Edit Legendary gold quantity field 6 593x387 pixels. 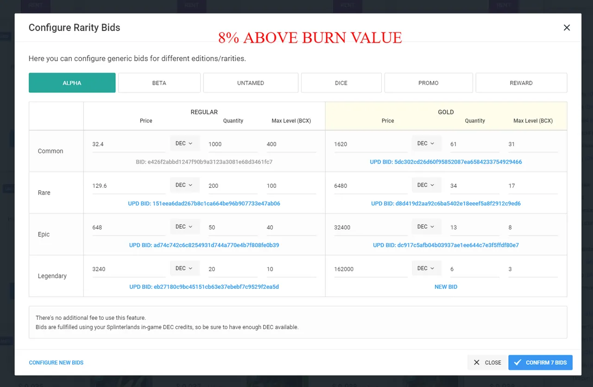click(x=475, y=269)
